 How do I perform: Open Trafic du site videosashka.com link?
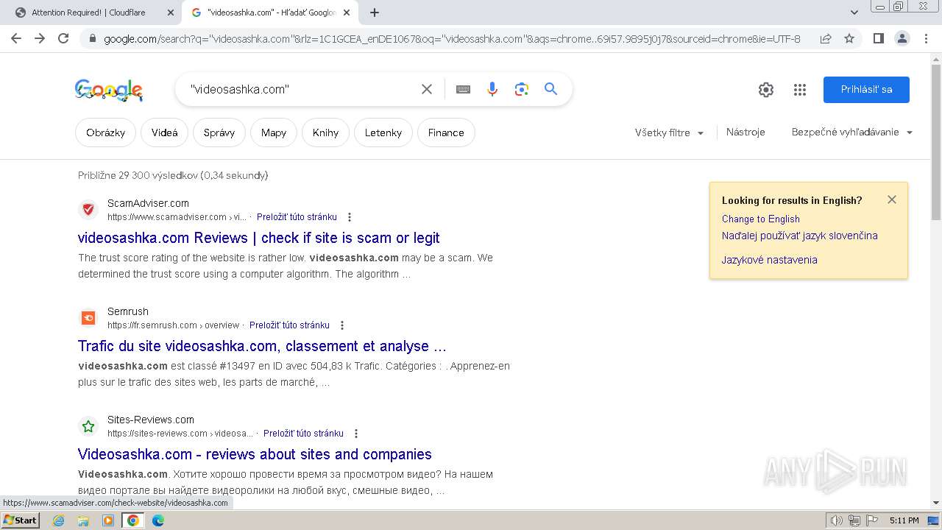click(262, 346)
